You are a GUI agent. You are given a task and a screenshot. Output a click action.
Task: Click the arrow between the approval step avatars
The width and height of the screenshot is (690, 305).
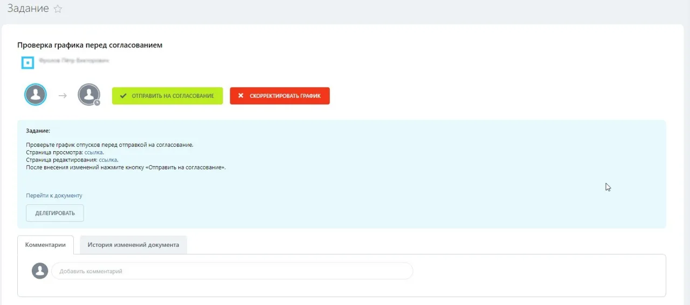click(63, 96)
